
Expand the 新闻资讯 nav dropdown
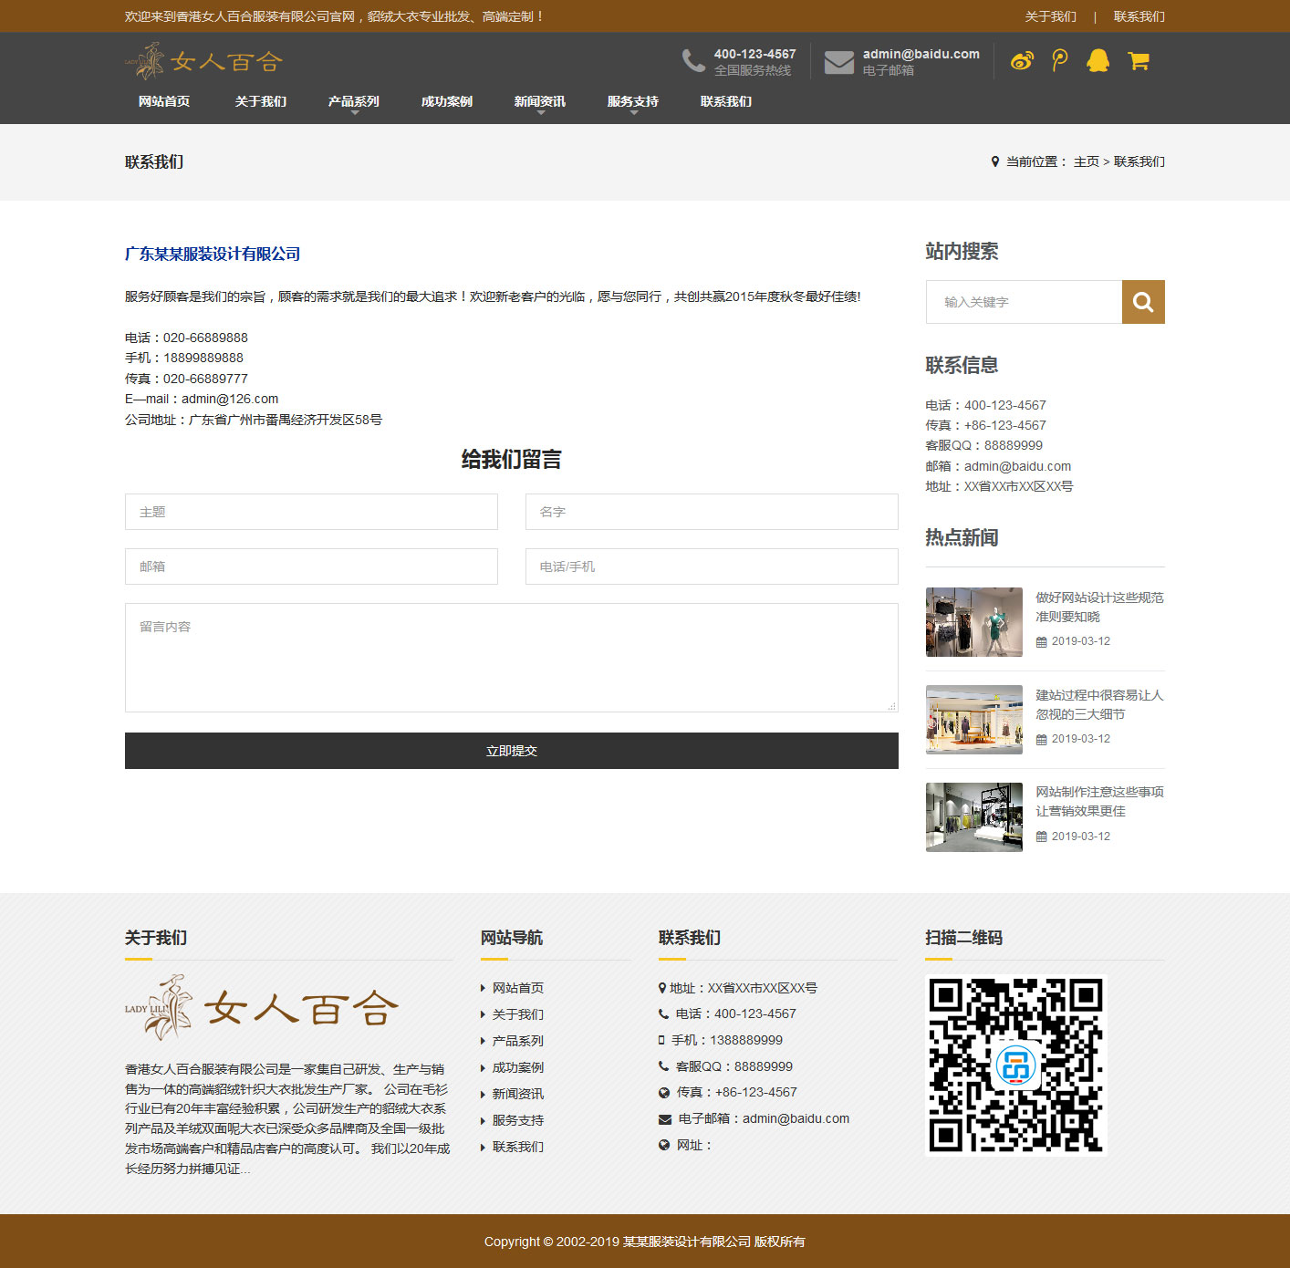[x=540, y=102]
